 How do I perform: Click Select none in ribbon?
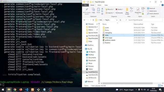(x=152, y=11)
